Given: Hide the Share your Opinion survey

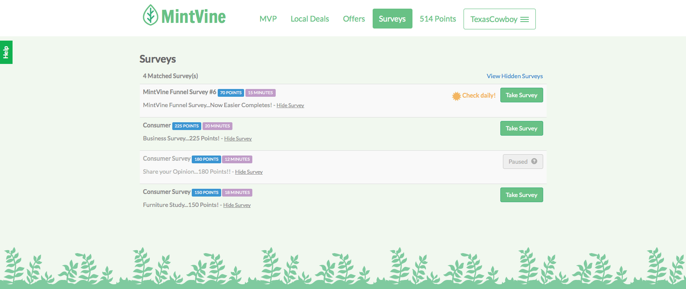Looking at the screenshot, I should tap(249, 172).
